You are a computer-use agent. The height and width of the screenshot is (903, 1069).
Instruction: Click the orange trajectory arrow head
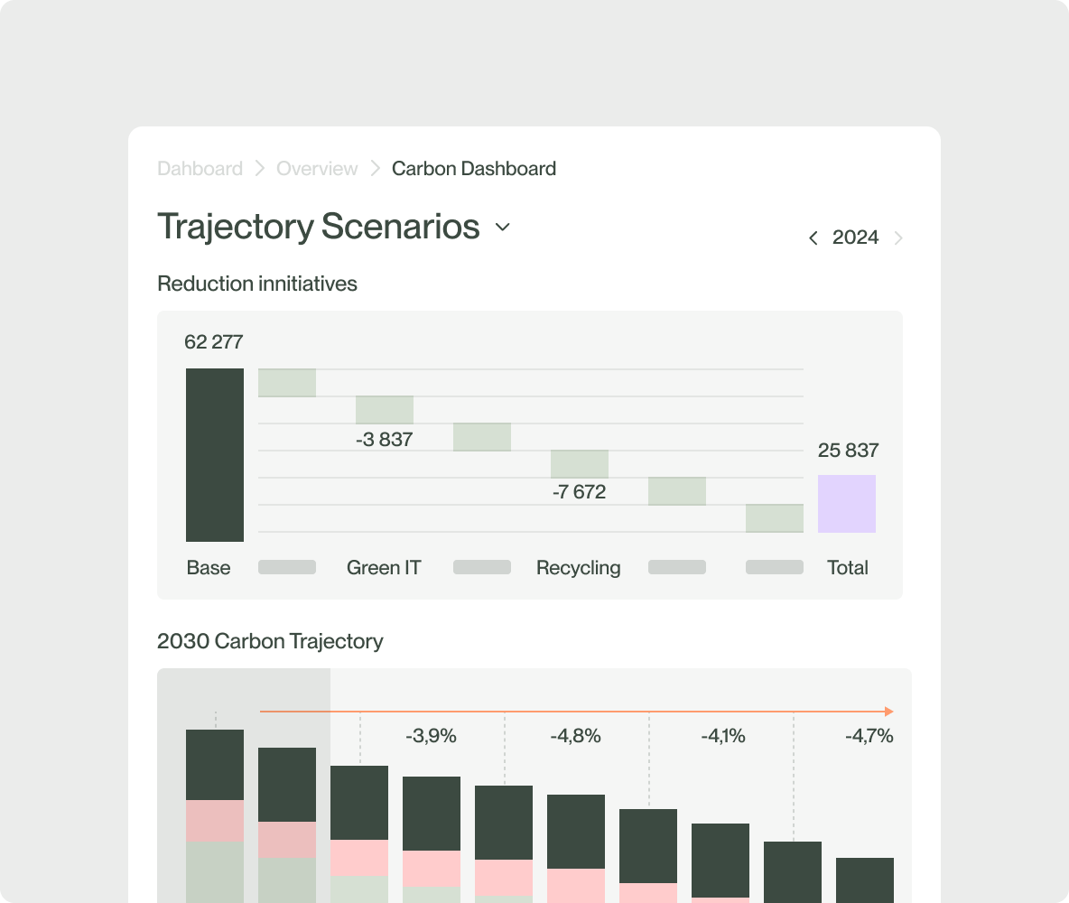(889, 712)
